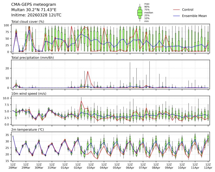
Task: Click the 10m wind speed (m/s) panel title
Action: pos(29,94)
